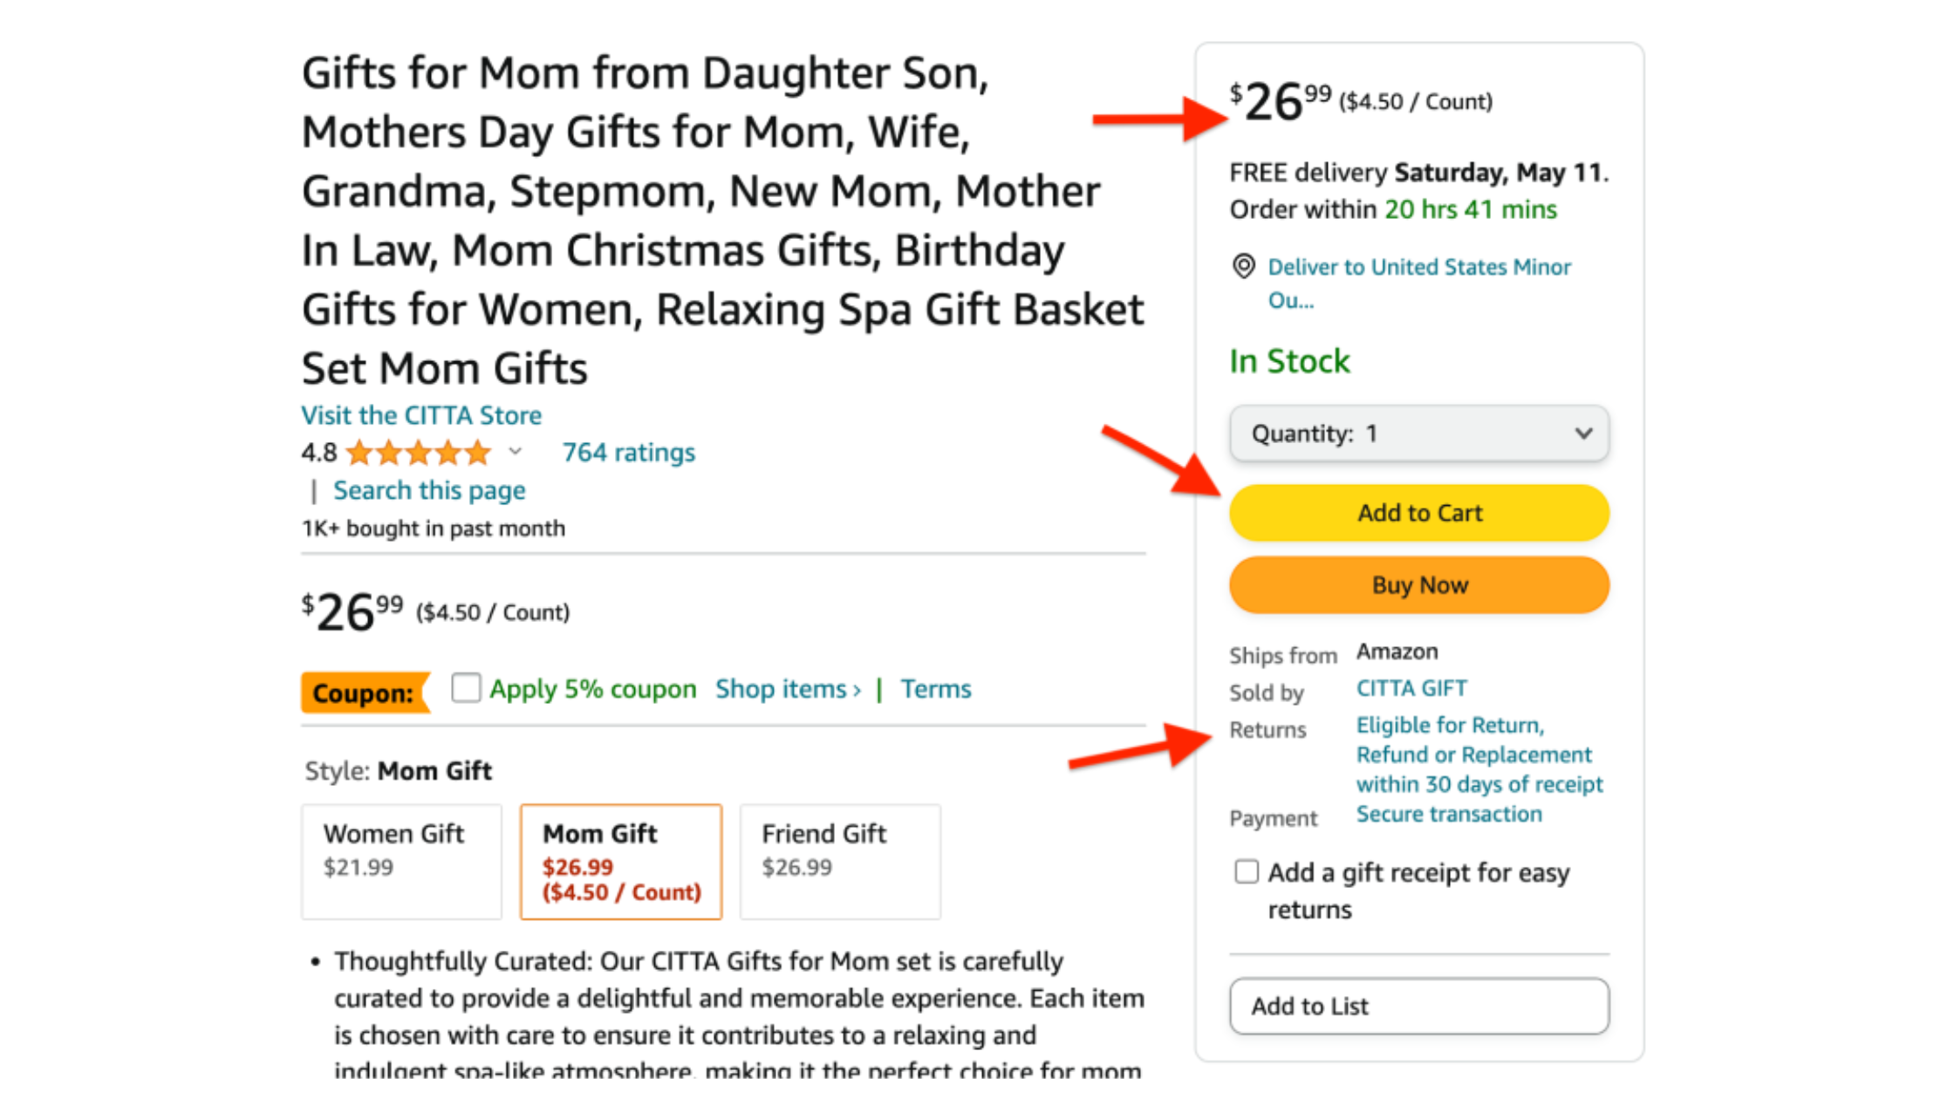View coupon Terms
This screenshot has width=1954, height=1099.
click(x=935, y=688)
